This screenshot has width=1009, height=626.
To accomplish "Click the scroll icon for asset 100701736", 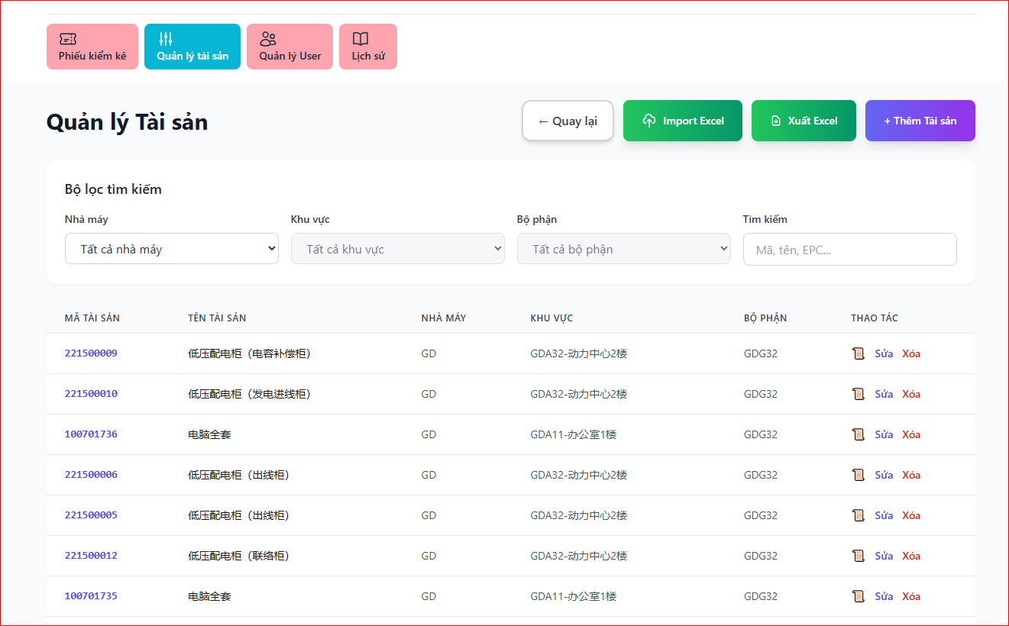I will [859, 434].
